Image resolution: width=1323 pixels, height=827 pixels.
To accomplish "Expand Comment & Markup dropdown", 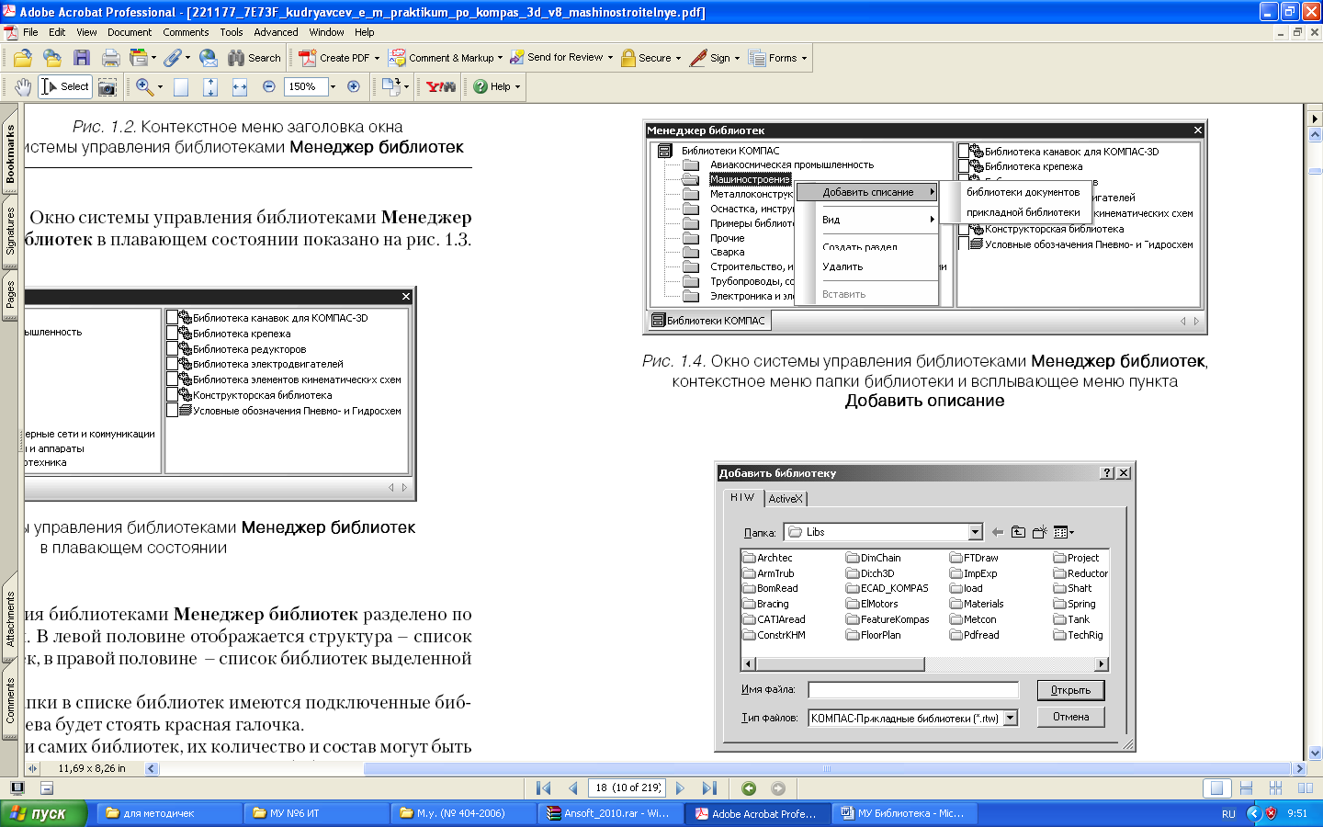I will (x=500, y=58).
